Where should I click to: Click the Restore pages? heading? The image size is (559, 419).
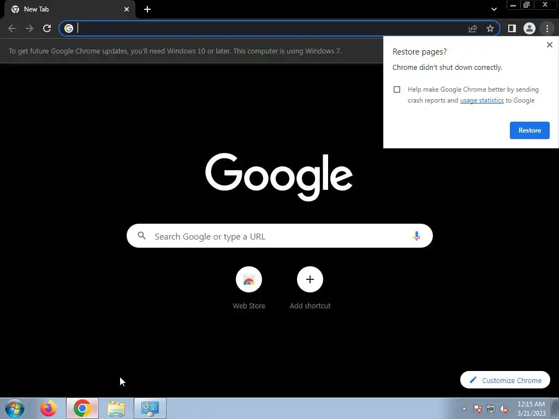[x=420, y=52]
